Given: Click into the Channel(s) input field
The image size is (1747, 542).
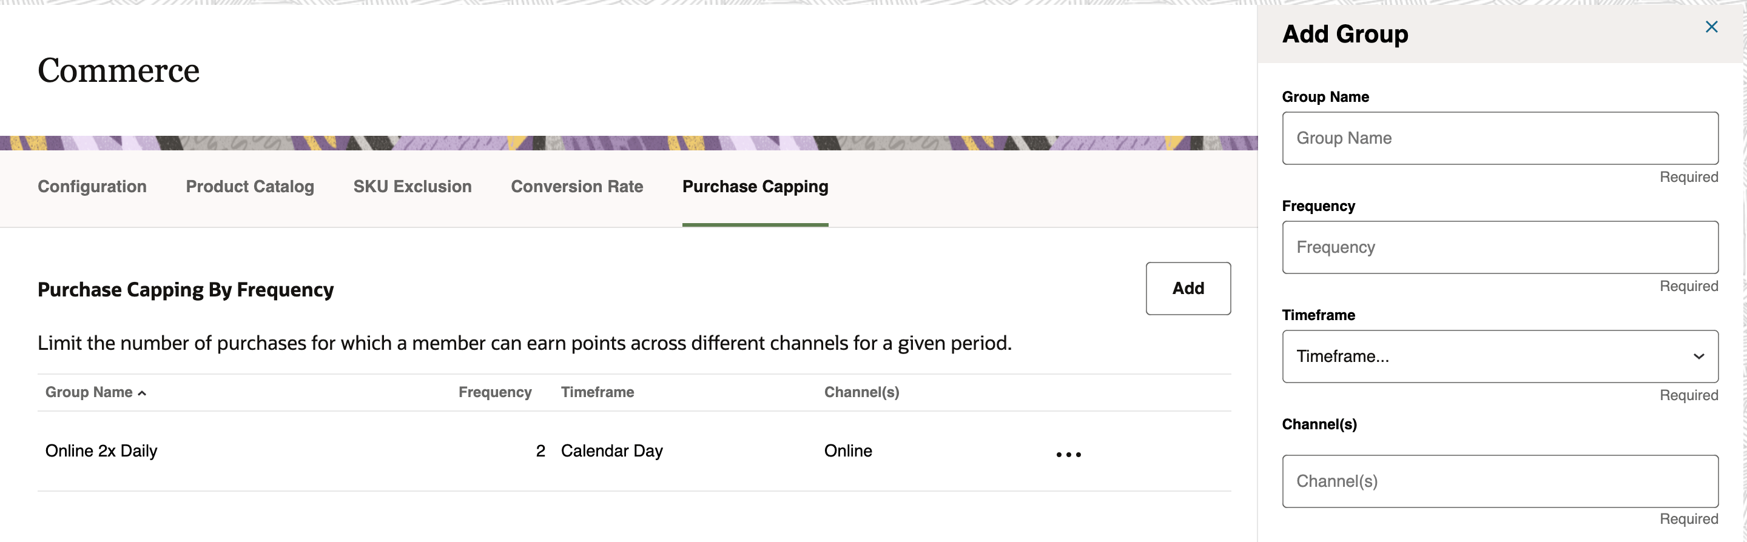Looking at the screenshot, I should pos(1500,481).
